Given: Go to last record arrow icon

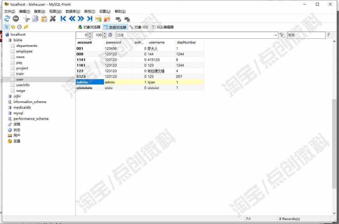Looking at the screenshot, I should click(x=90, y=19).
